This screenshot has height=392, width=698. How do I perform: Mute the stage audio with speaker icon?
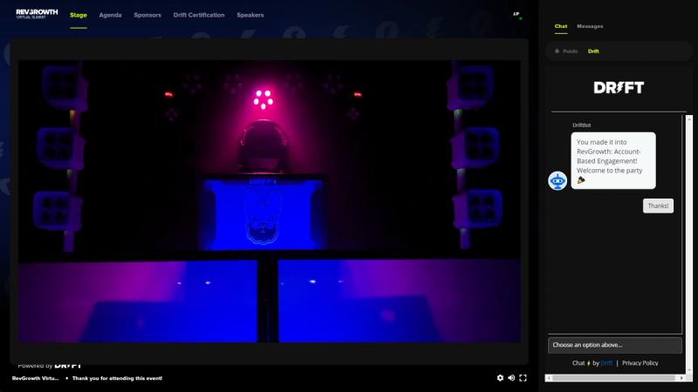tap(511, 378)
